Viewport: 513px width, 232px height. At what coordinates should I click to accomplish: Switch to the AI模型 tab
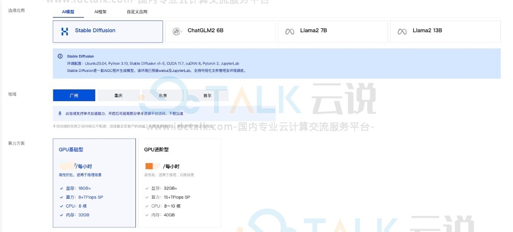pyautogui.click(x=68, y=12)
